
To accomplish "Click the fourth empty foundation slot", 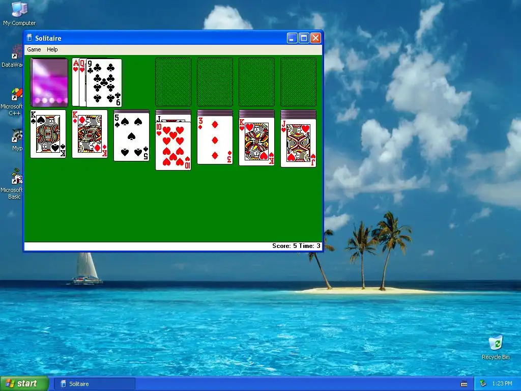I will tap(298, 82).
